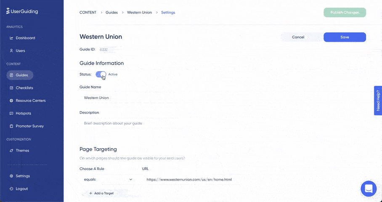Screen dimensions: 382x202
Task: Open the chat messenger bubble
Action: (369, 189)
